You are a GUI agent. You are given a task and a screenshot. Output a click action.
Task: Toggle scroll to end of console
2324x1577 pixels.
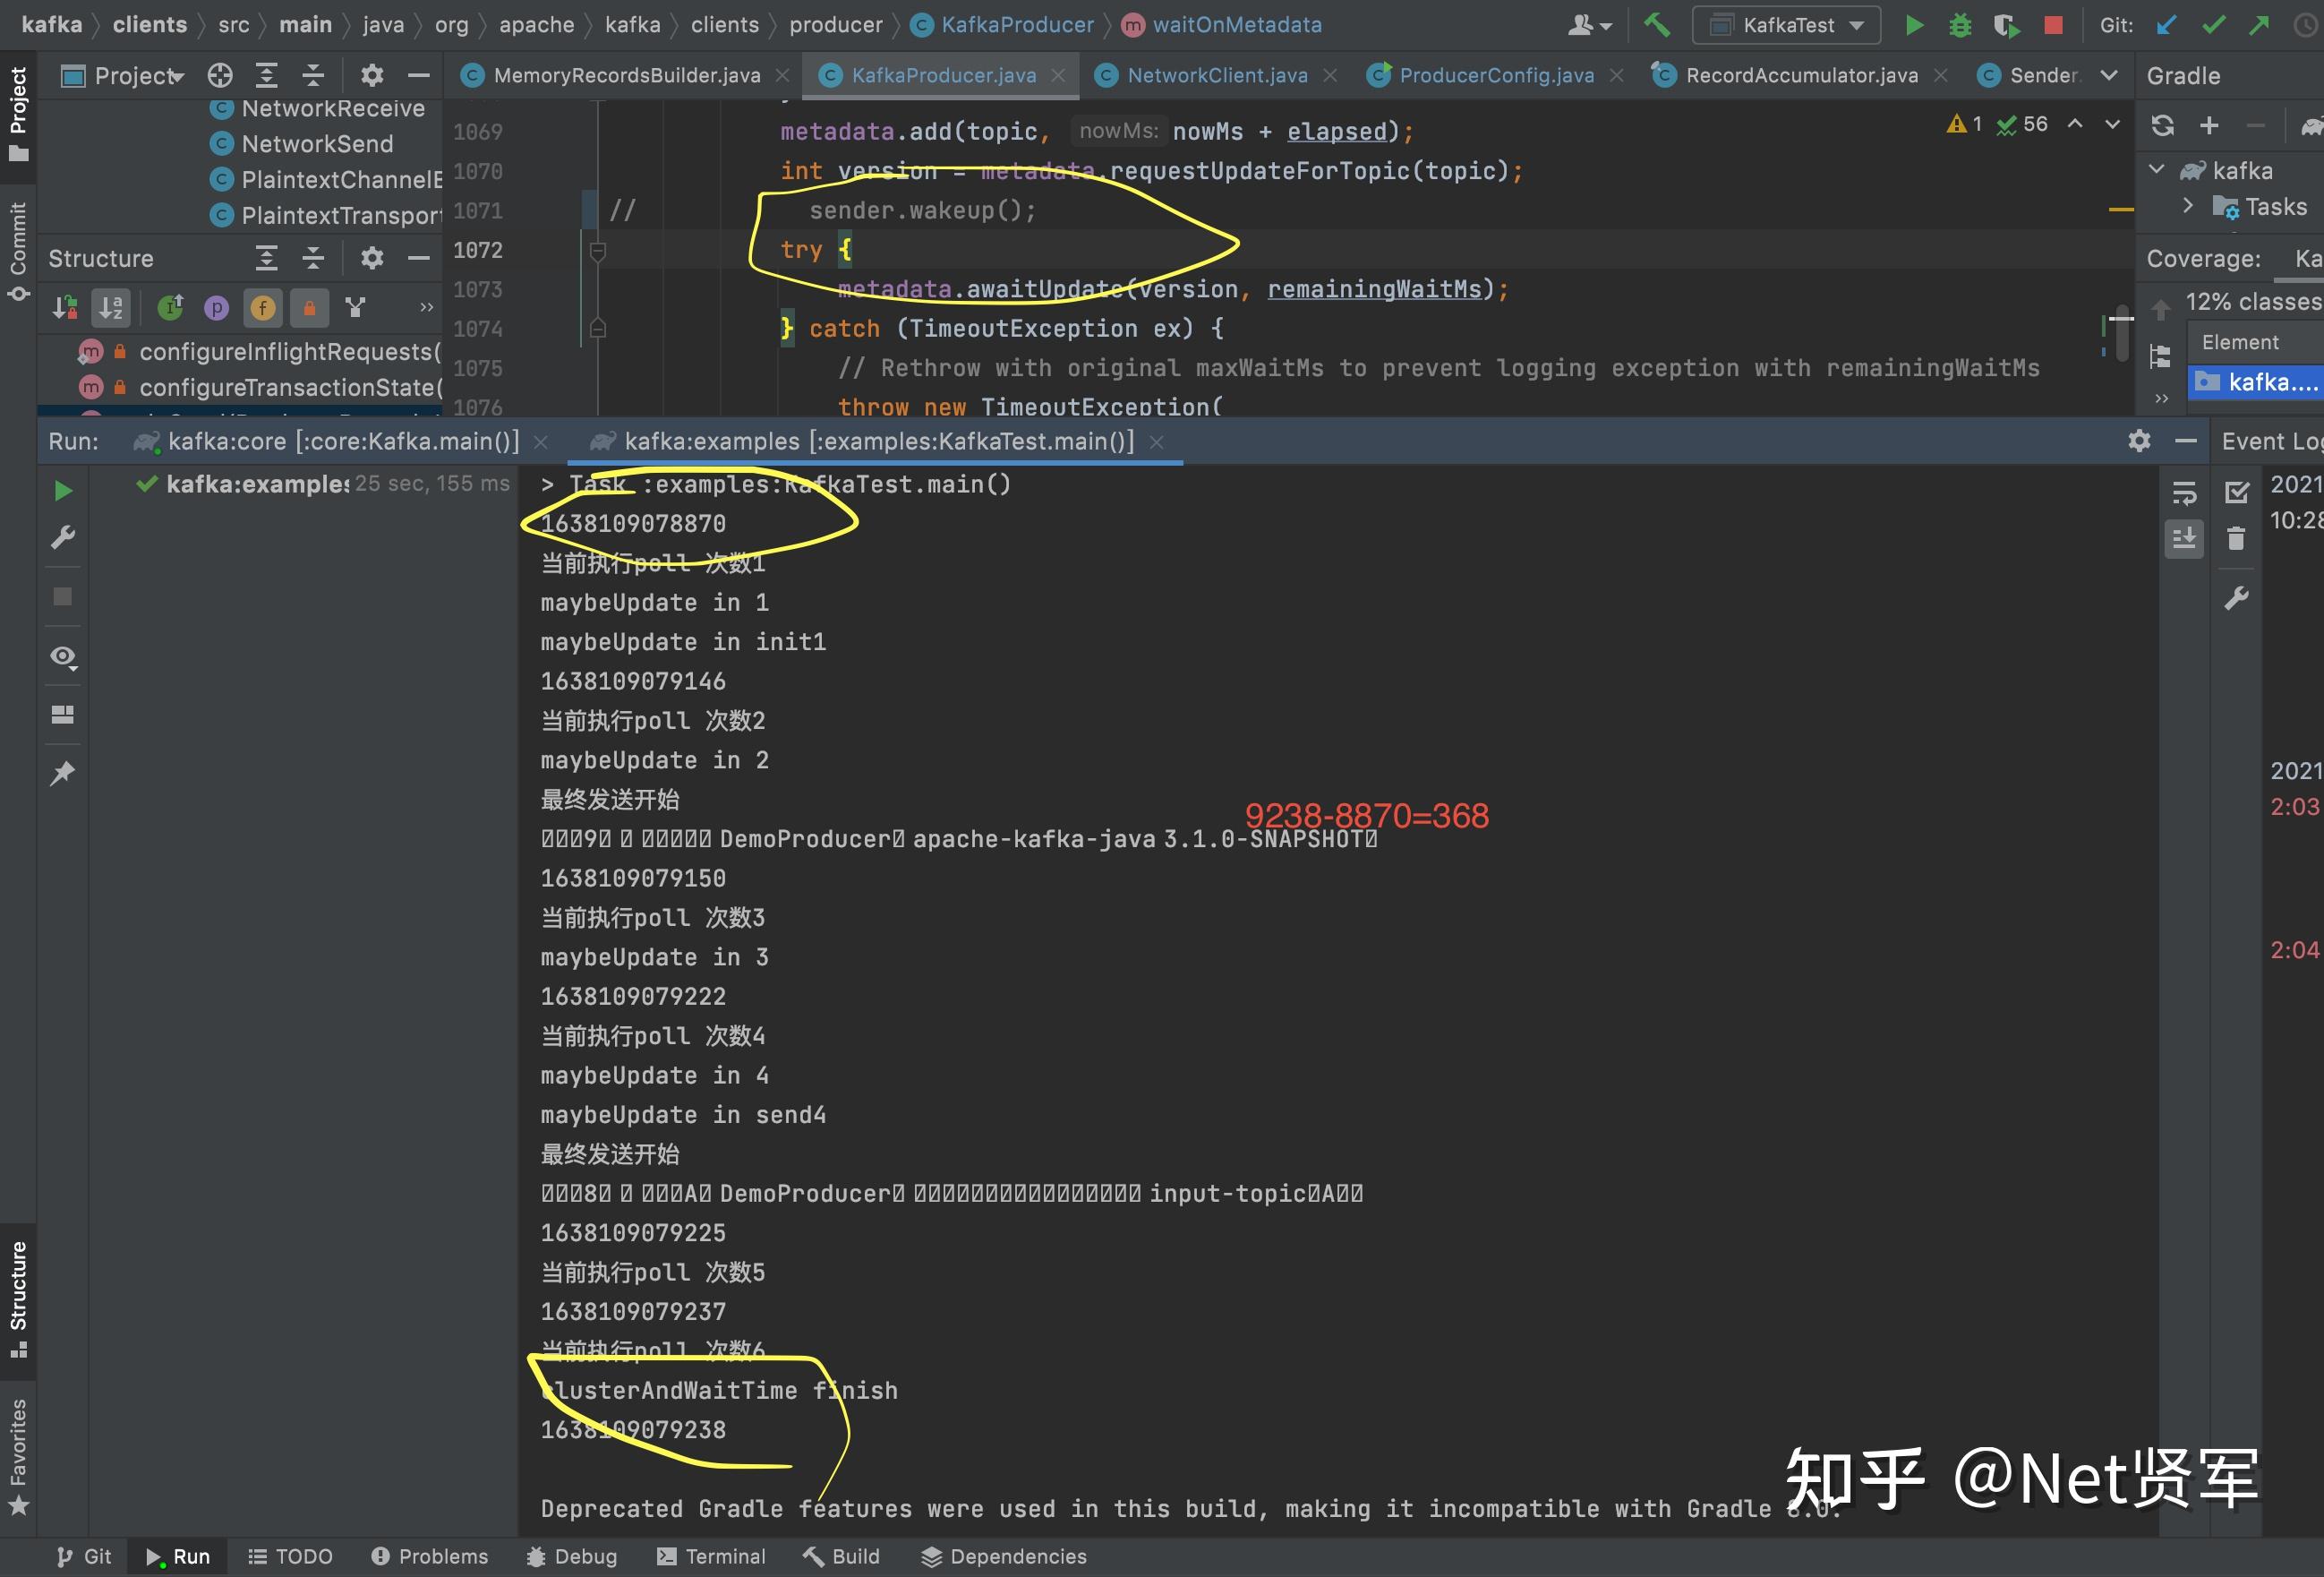[2184, 538]
